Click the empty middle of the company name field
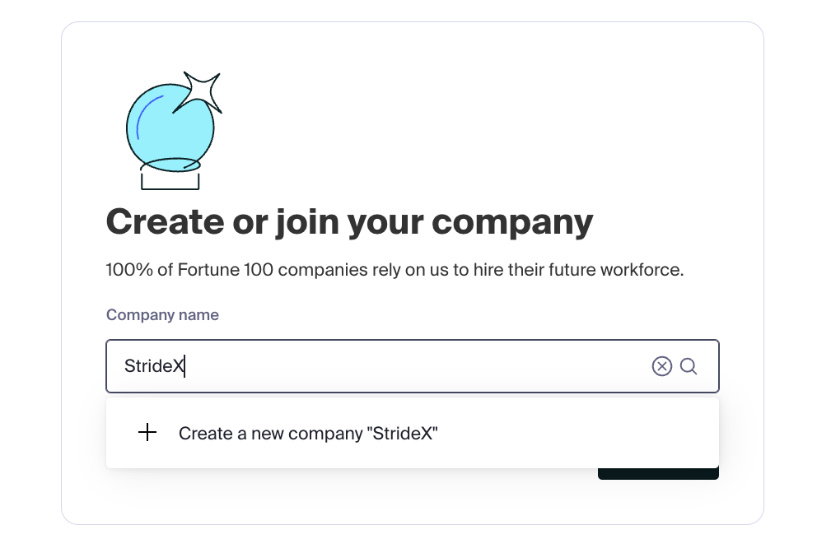This screenshot has width=817, height=553. pos(412,366)
